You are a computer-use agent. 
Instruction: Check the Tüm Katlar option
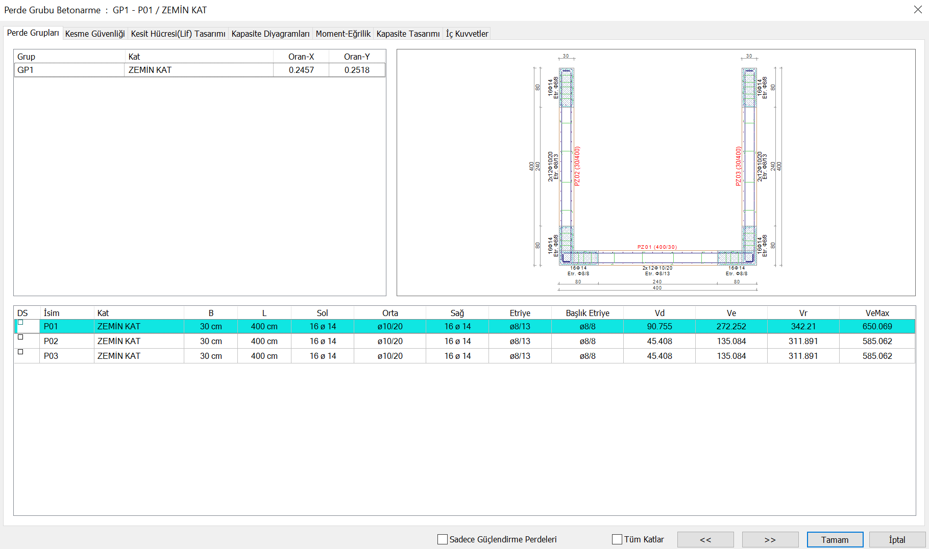[x=617, y=539]
